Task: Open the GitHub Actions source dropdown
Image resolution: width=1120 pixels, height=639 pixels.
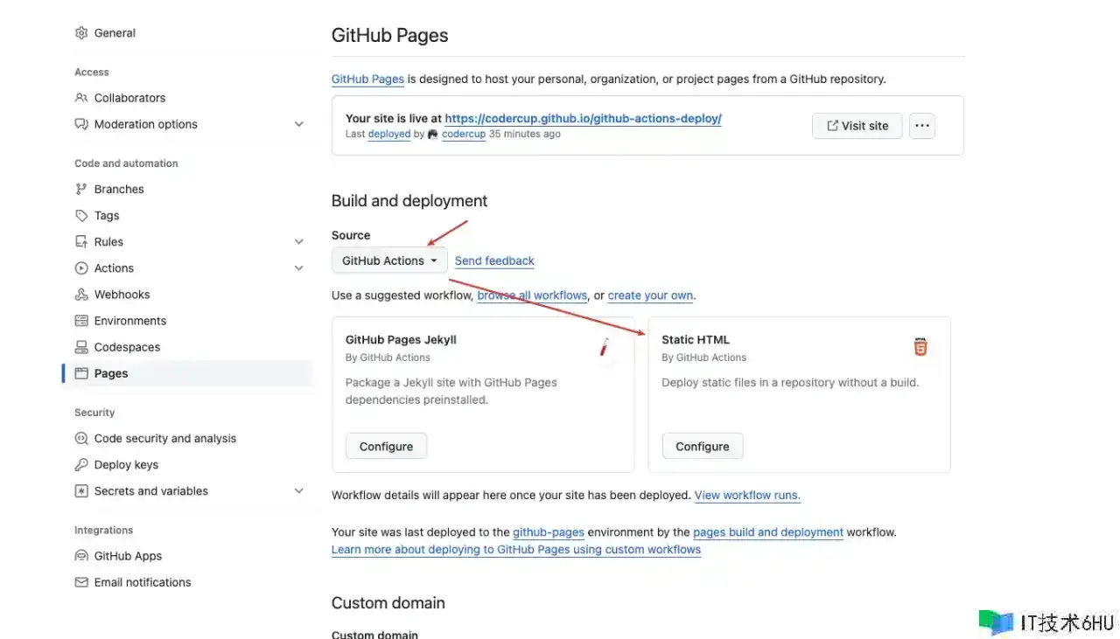Action: [x=389, y=260]
